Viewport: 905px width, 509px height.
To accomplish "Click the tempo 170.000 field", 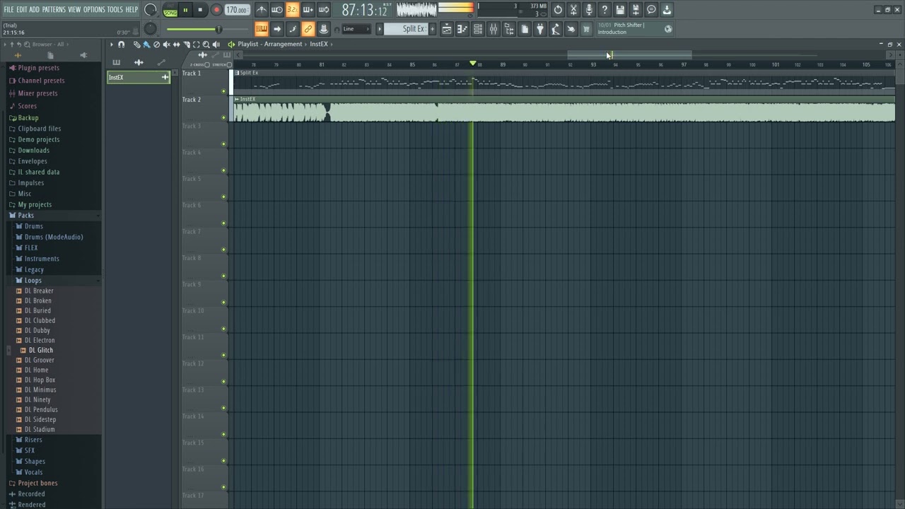I will click(x=237, y=10).
